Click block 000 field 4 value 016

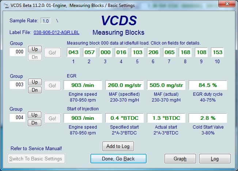[121, 52]
